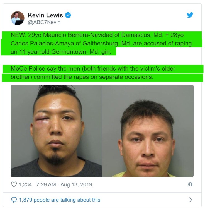Click the line "brother) committed the rapes"

click(x=82, y=77)
